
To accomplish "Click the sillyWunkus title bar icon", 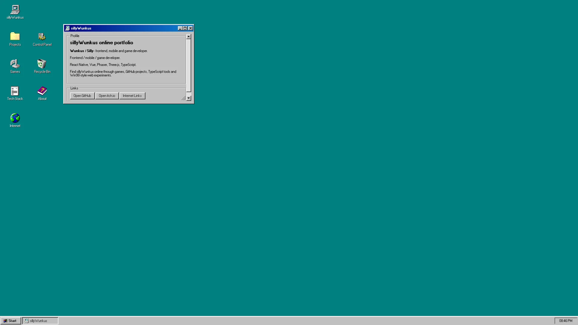I will pyautogui.click(x=67, y=28).
